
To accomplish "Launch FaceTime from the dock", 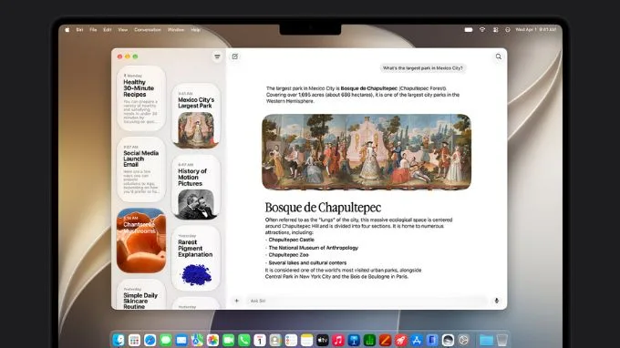I will (x=228, y=340).
